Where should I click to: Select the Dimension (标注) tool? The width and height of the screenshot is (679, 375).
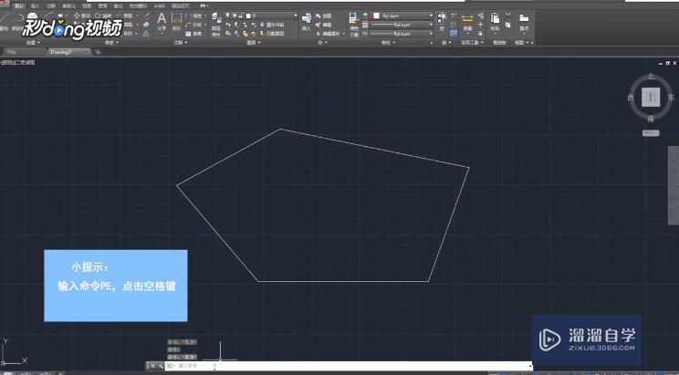click(177, 22)
